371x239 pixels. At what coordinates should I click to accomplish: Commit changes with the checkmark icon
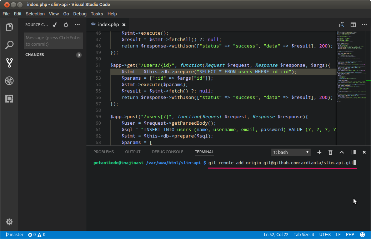(x=54, y=25)
